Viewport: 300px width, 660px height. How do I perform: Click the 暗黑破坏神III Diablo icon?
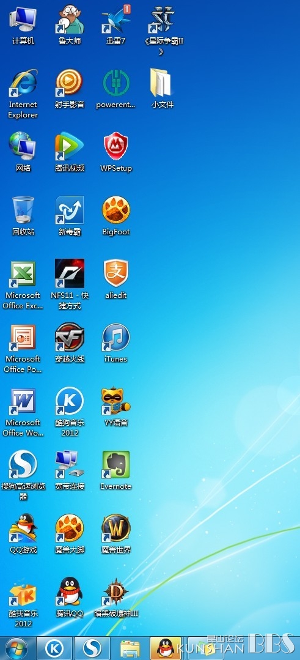116,591
